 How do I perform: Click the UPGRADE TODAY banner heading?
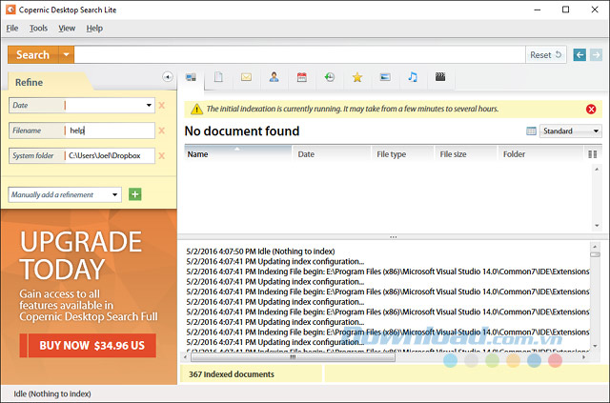click(81, 255)
